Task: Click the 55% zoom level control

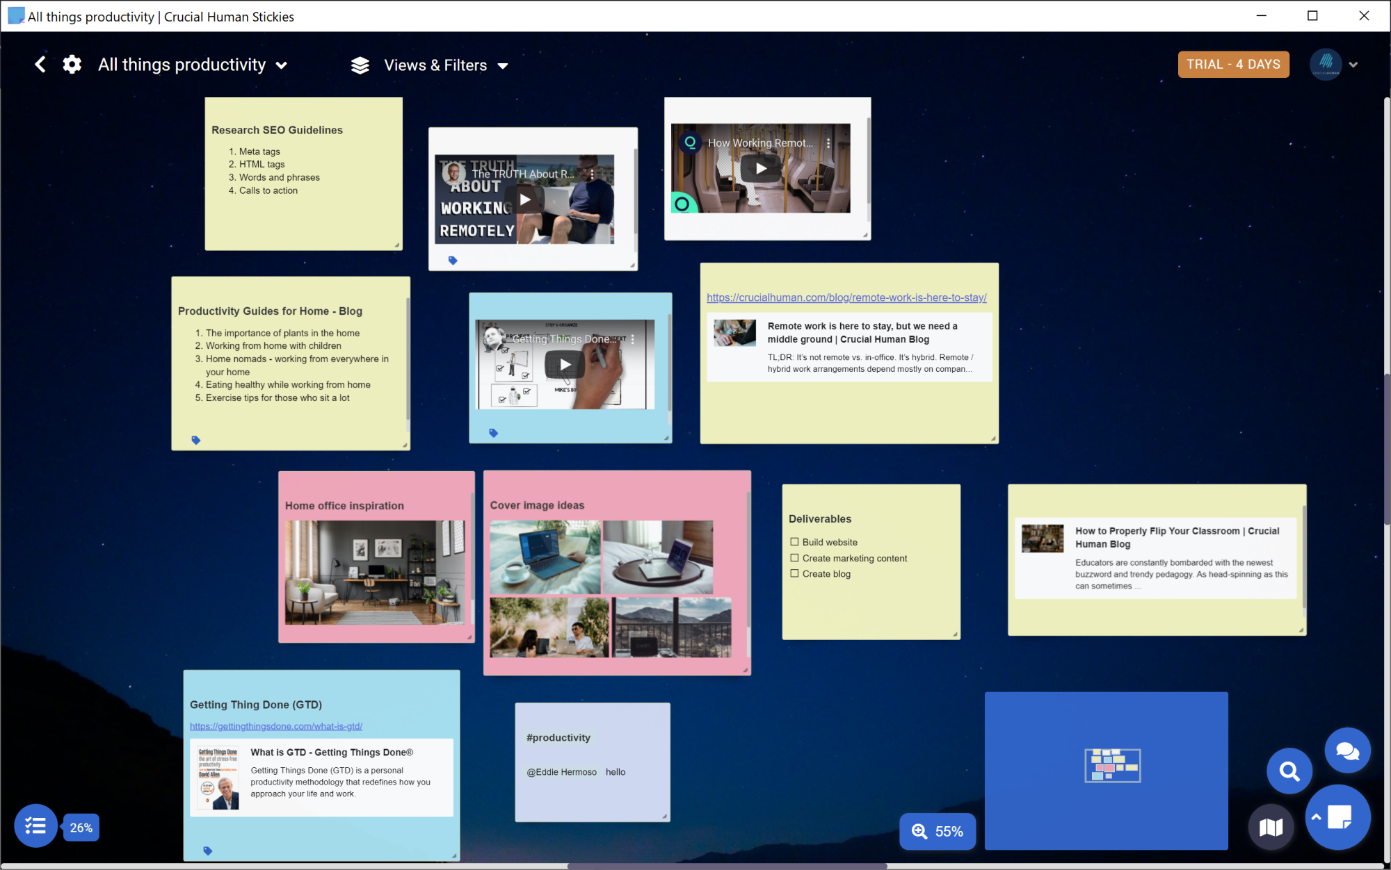Action: 938,831
